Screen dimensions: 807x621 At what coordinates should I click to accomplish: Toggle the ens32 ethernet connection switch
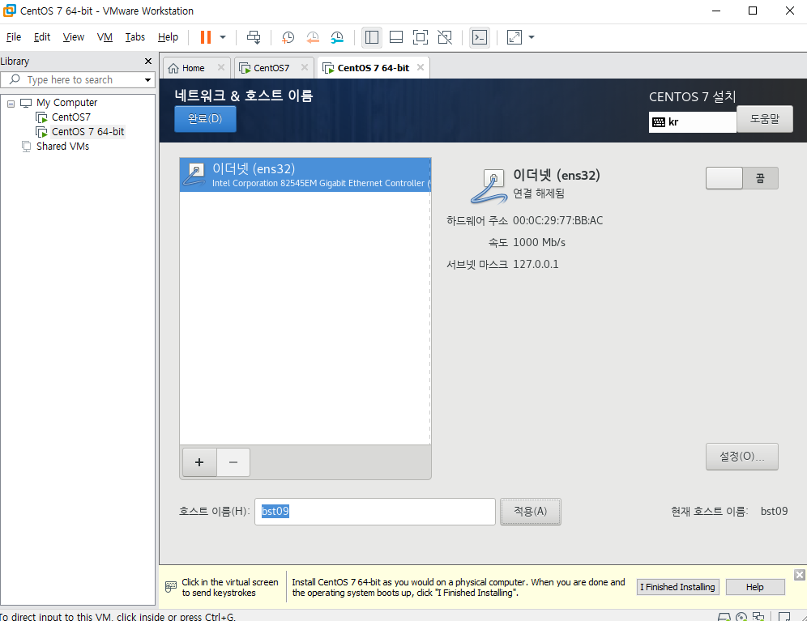(x=741, y=178)
